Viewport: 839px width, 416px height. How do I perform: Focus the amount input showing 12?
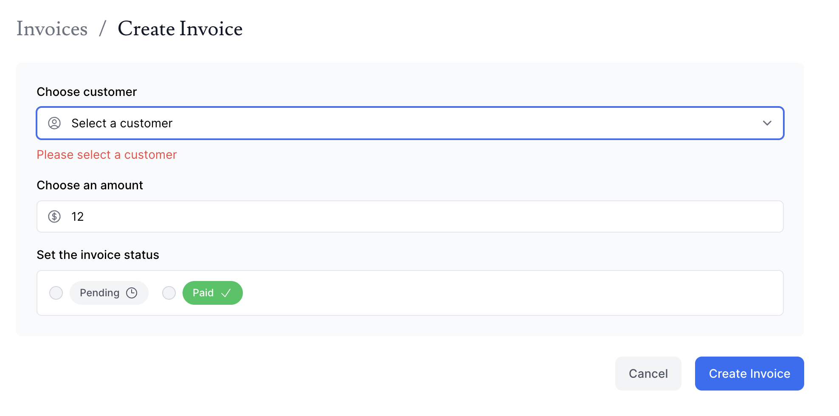click(x=408, y=216)
